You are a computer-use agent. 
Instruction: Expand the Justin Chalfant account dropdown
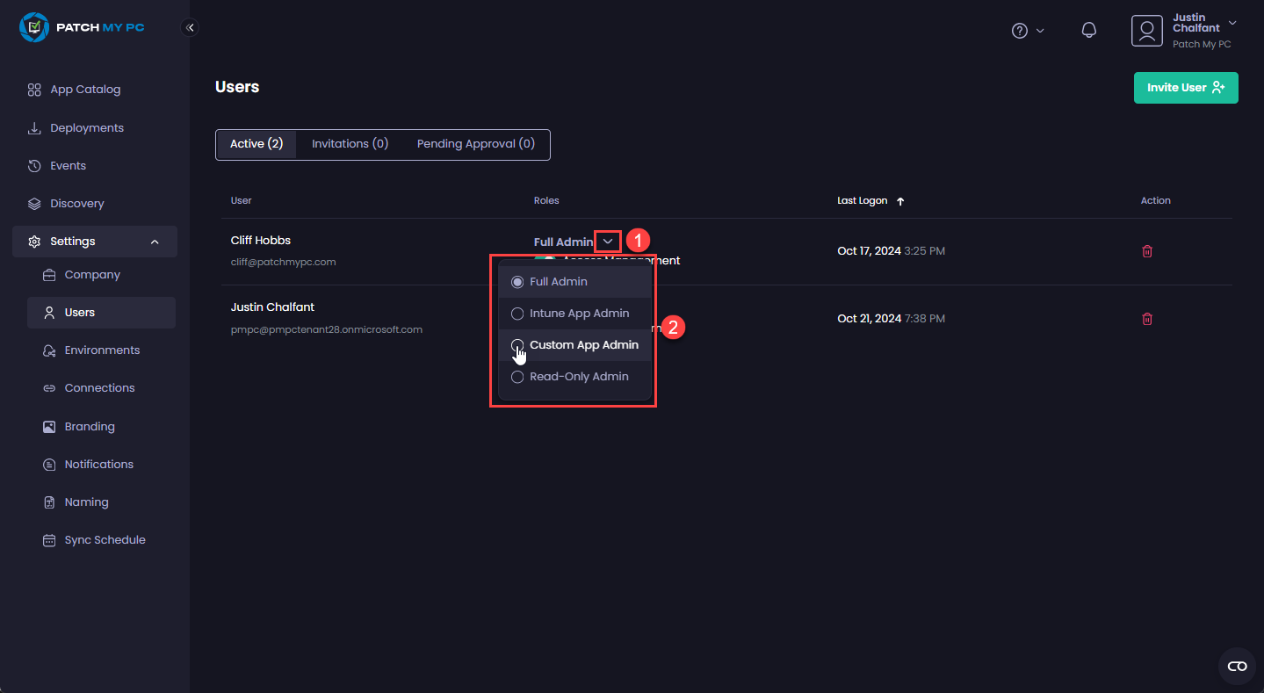1231,23
